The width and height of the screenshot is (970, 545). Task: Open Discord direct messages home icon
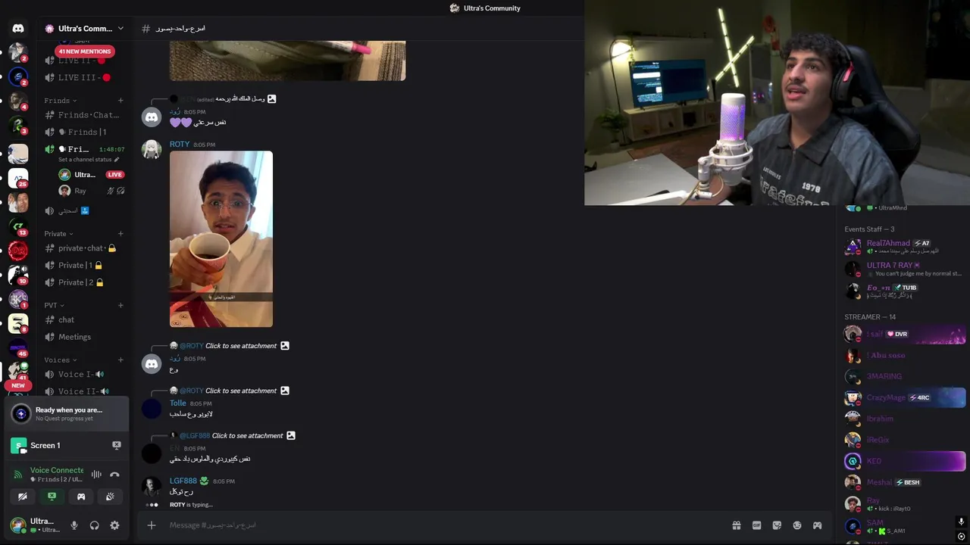click(x=18, y=28)
